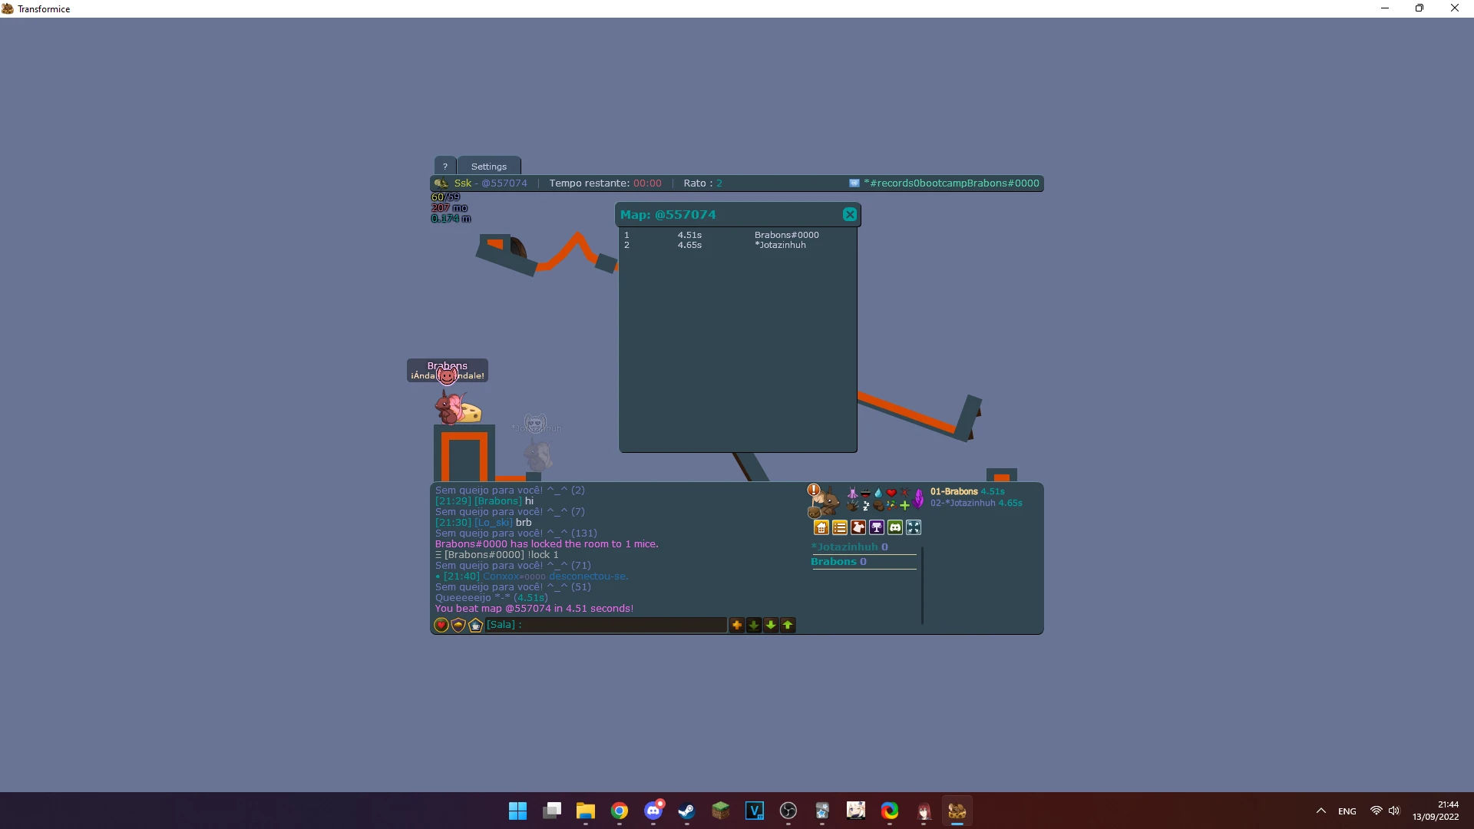Click the 'You beat map @557074' message
This screenshot has height=829, width=1474.
tap(534, 609)
